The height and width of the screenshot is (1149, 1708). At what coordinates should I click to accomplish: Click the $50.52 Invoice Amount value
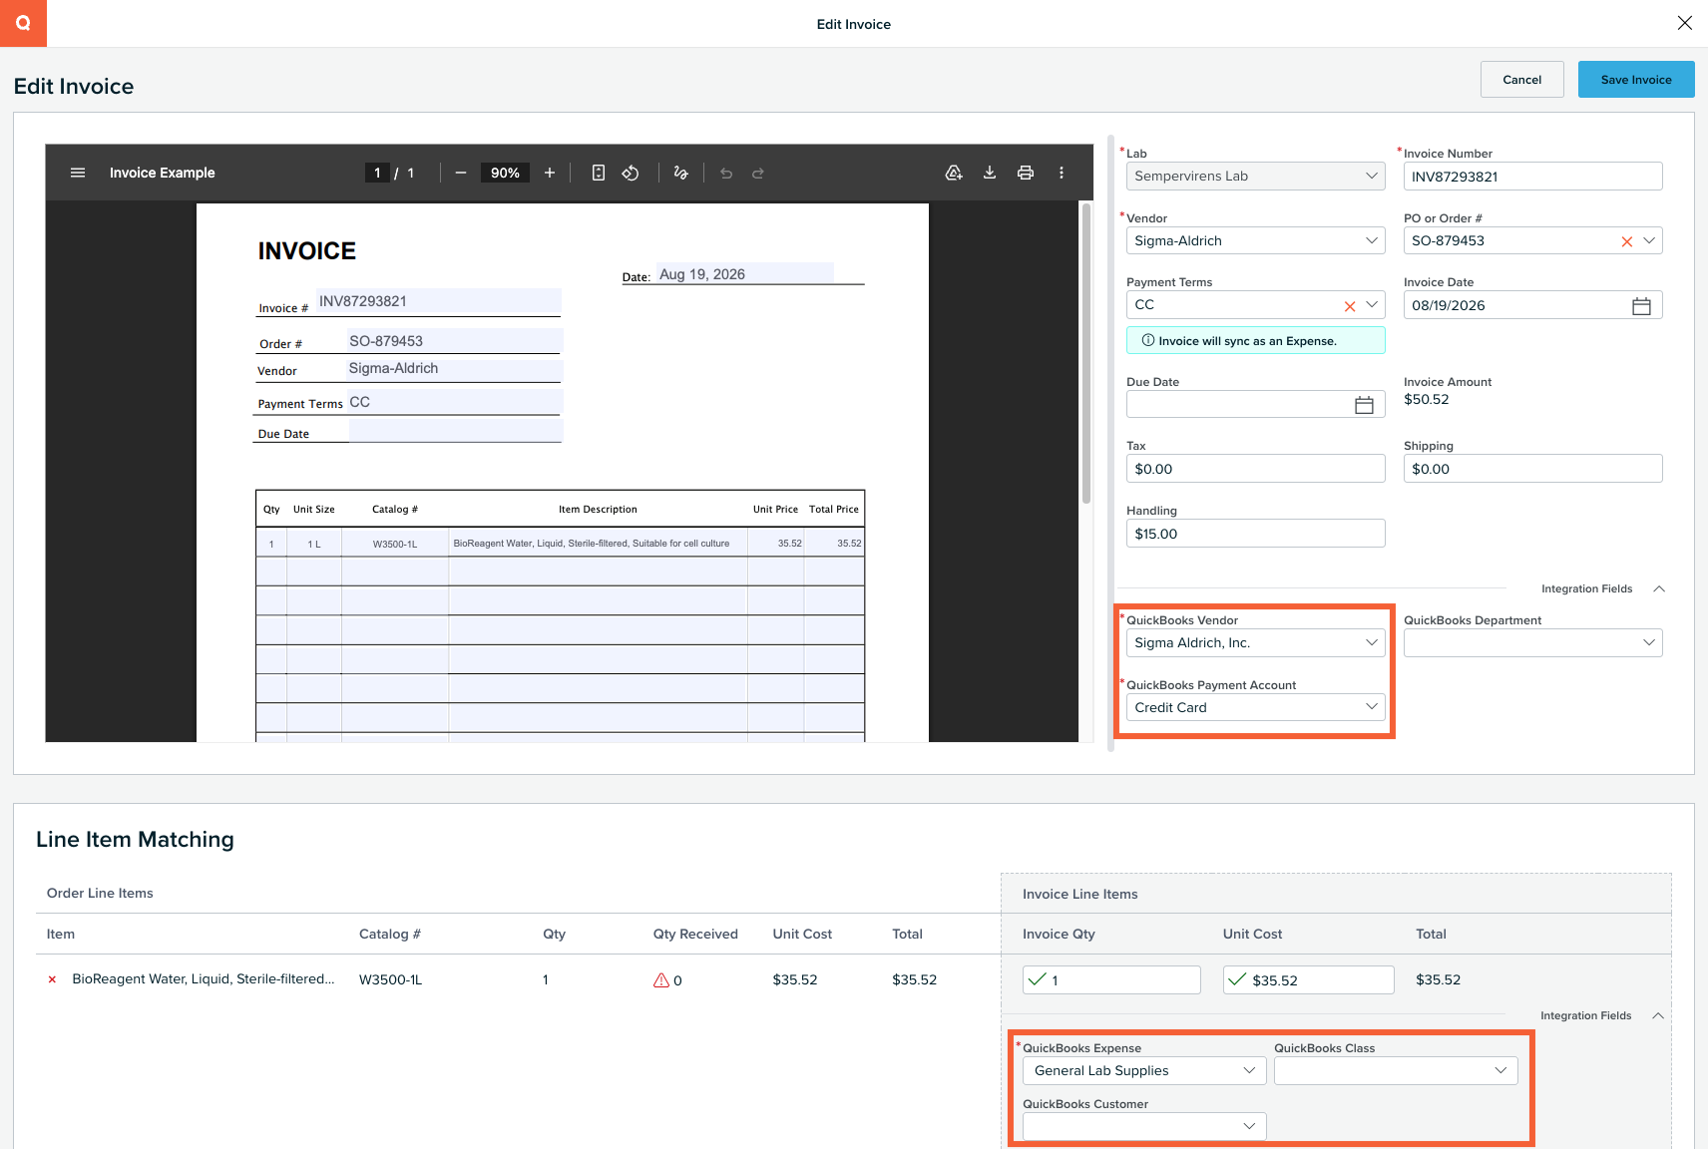click(1427, 399)
